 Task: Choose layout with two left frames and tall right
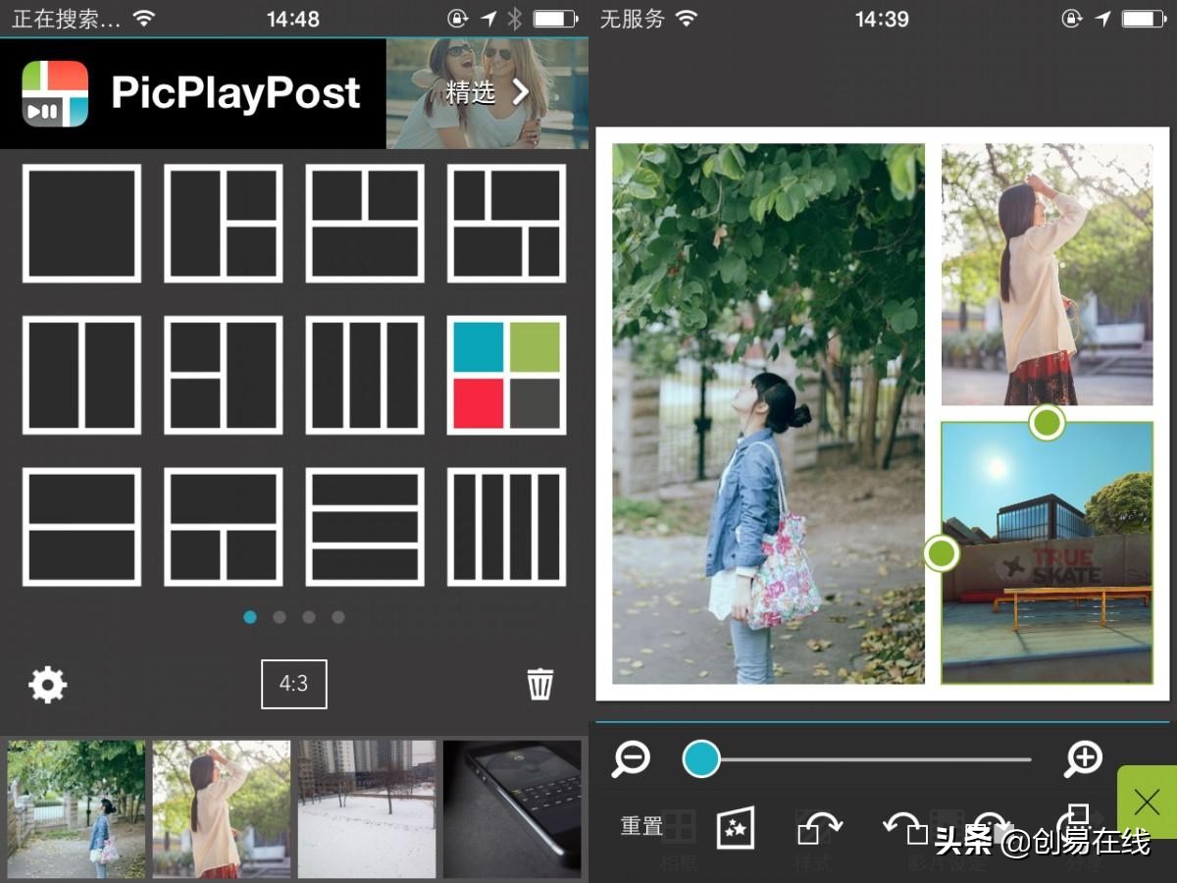224,375
